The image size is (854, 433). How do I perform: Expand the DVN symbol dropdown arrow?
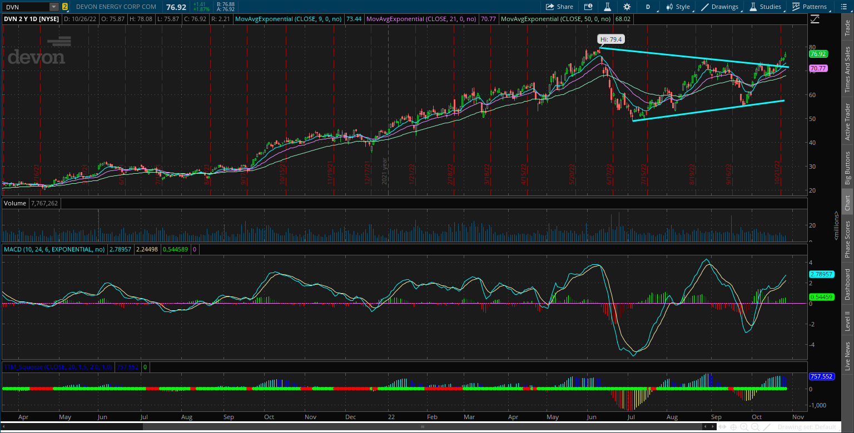coord(53,7)
